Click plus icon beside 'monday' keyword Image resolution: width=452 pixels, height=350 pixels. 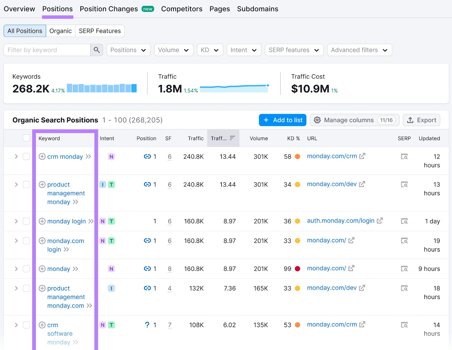pyautogui.click(x=42, y=269)
